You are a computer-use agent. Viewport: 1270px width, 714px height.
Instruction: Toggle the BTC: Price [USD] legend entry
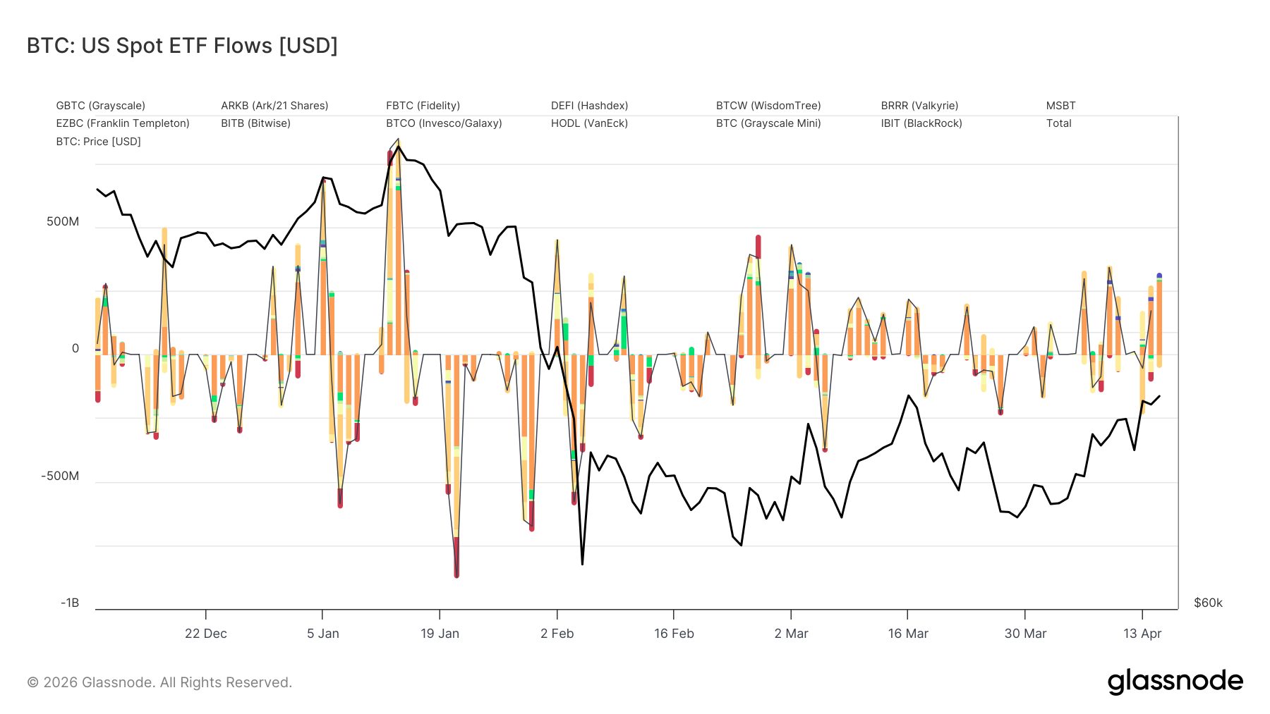[98, 142]
